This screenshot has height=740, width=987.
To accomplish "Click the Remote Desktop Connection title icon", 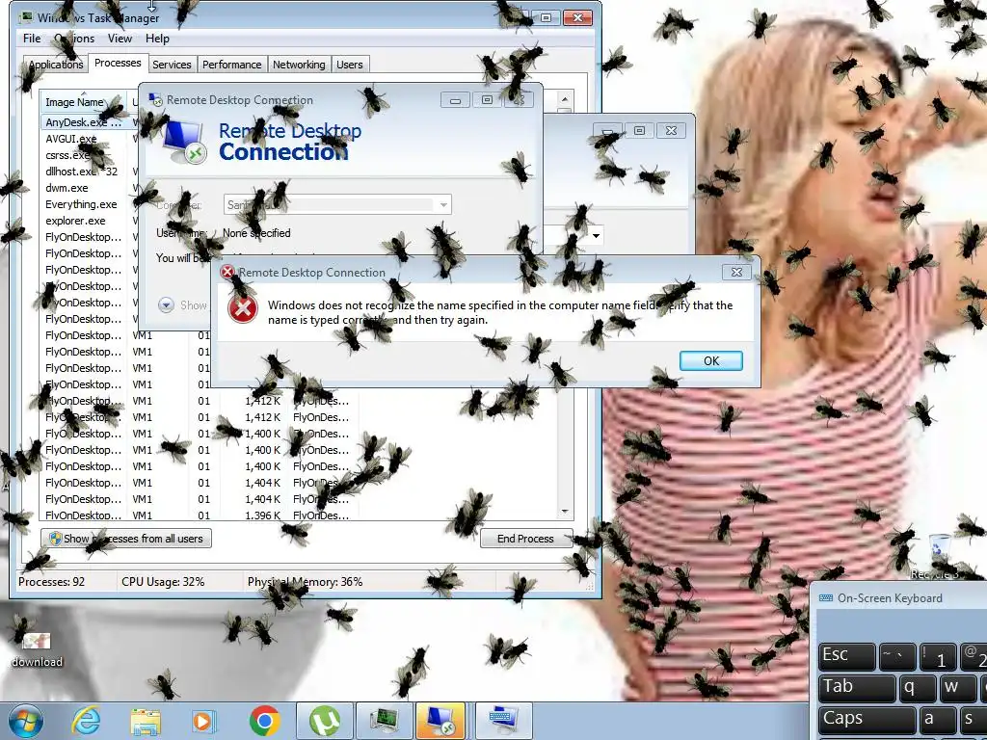I will tap(154, 99).
